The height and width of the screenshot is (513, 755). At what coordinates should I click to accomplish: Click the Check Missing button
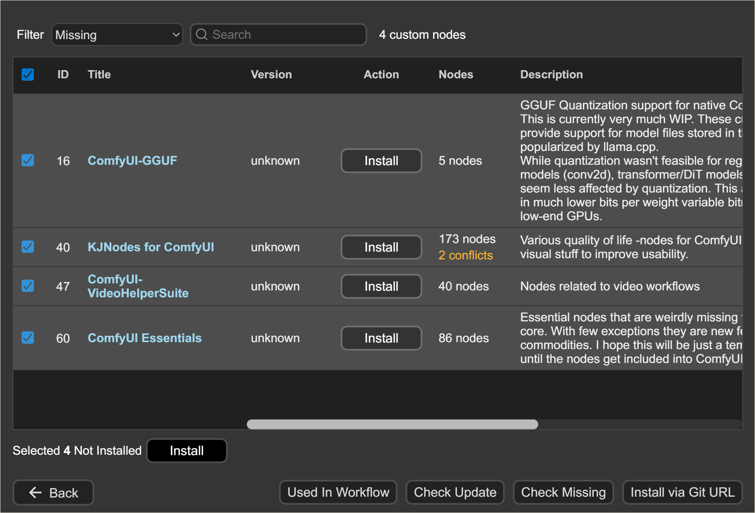(x=563, y=493)
